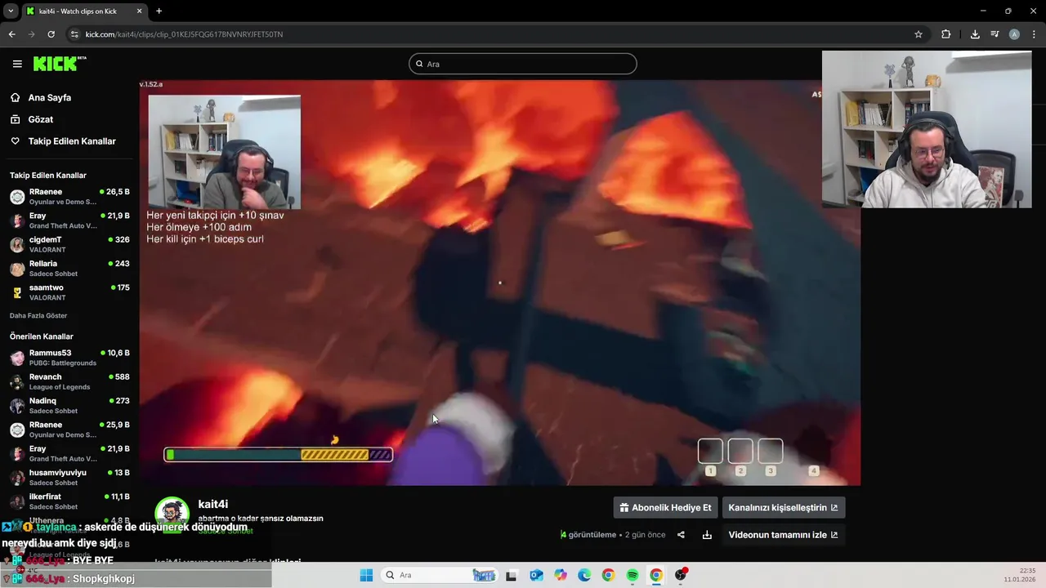Reload the Kick page
This screenshot has width=1046, height=588.
point(51,34)
